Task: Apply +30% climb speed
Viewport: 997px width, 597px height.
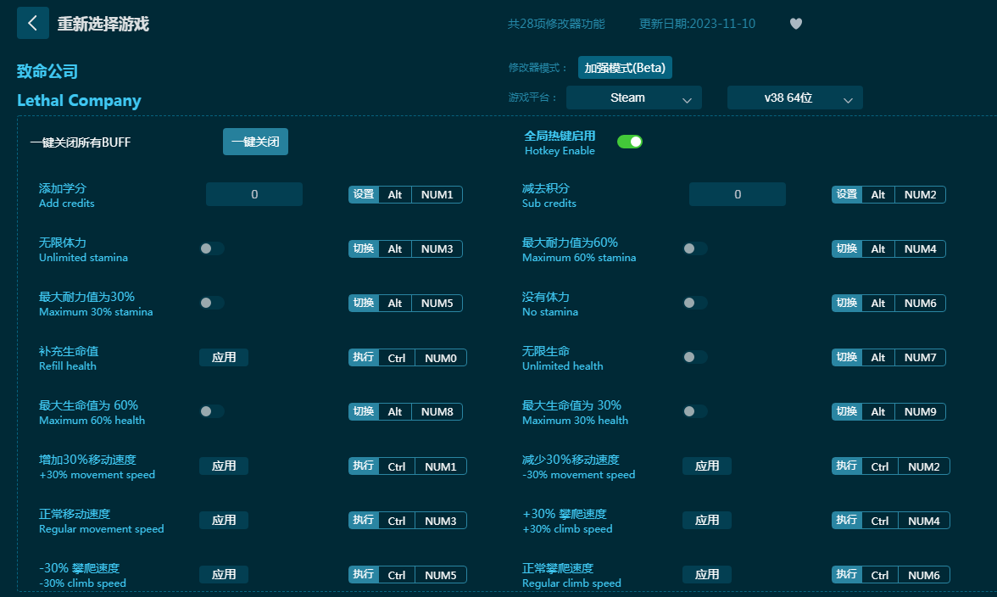Action: (707, 520)
